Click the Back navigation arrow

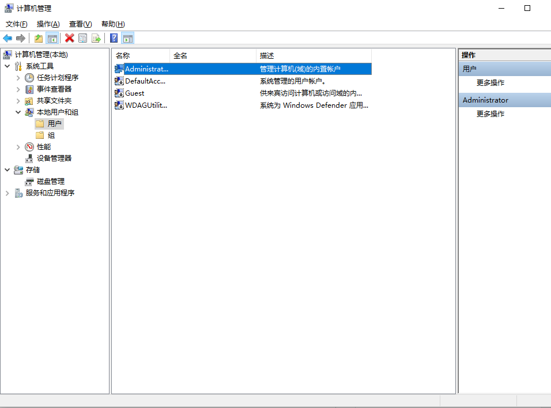7,38
